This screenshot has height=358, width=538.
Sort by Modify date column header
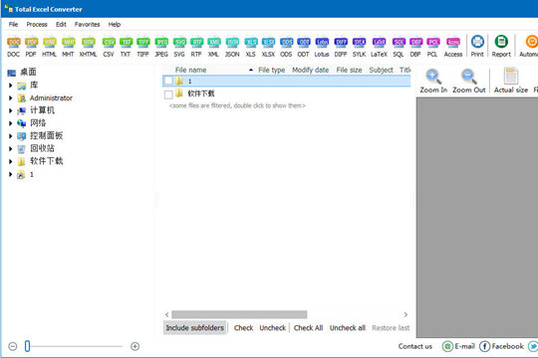311,70
